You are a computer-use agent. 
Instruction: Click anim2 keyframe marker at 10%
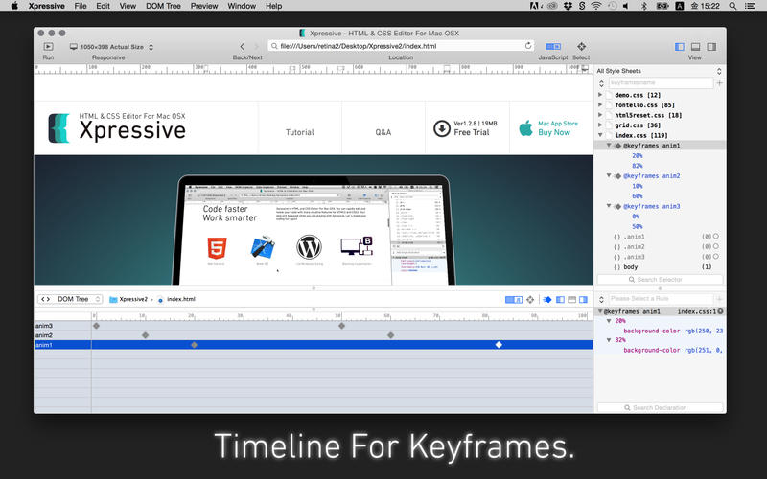click(146, 335)
